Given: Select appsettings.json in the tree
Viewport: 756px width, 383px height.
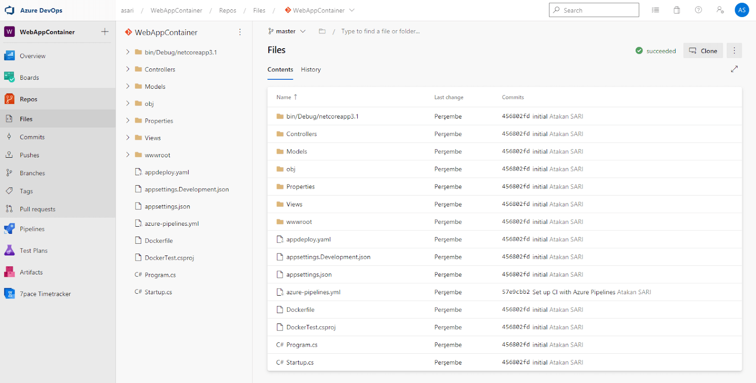Looking at the screenshot, I should coord(167,206).
